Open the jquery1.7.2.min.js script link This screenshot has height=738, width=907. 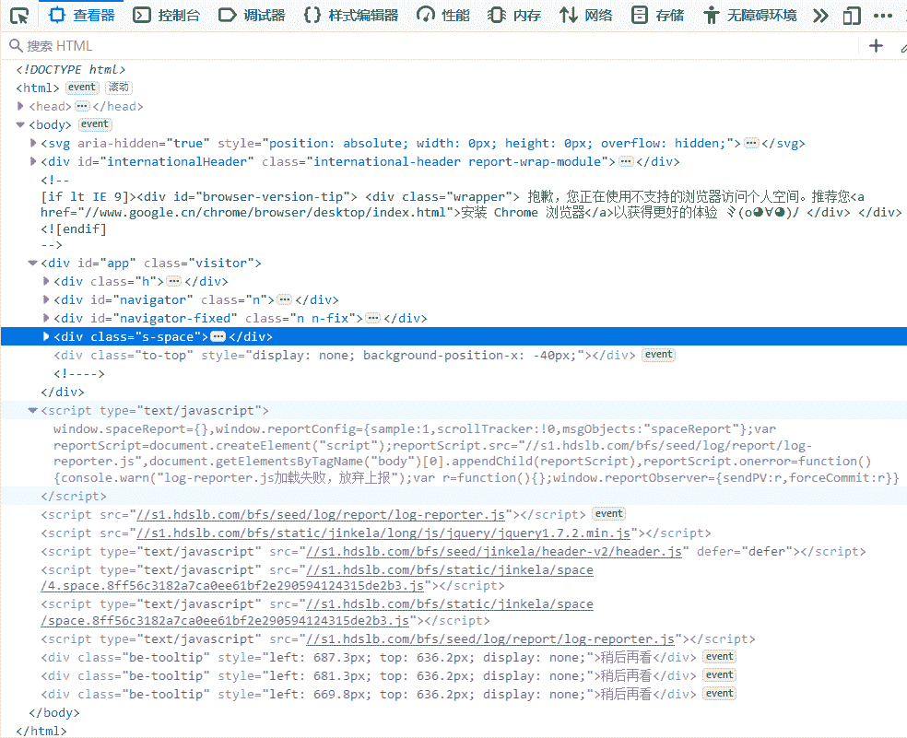(383, 533)
